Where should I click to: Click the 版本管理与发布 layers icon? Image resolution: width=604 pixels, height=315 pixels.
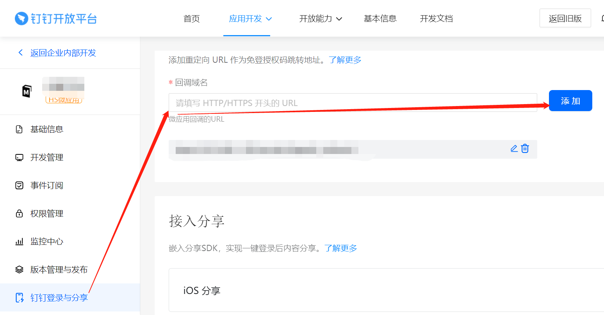[x=19, y=270]
